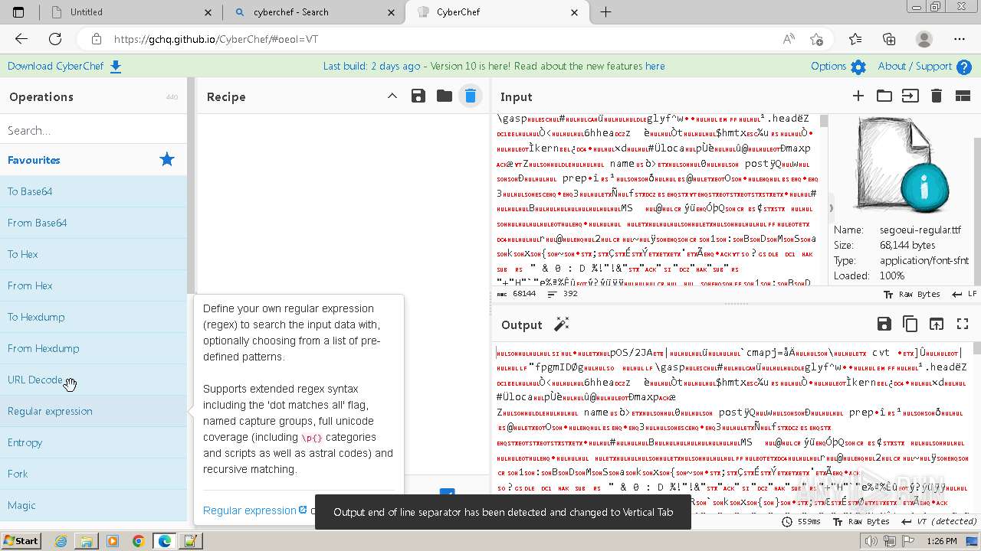
Task: Collapse the Recipe pane with the chevron
Action: [392, 96]
